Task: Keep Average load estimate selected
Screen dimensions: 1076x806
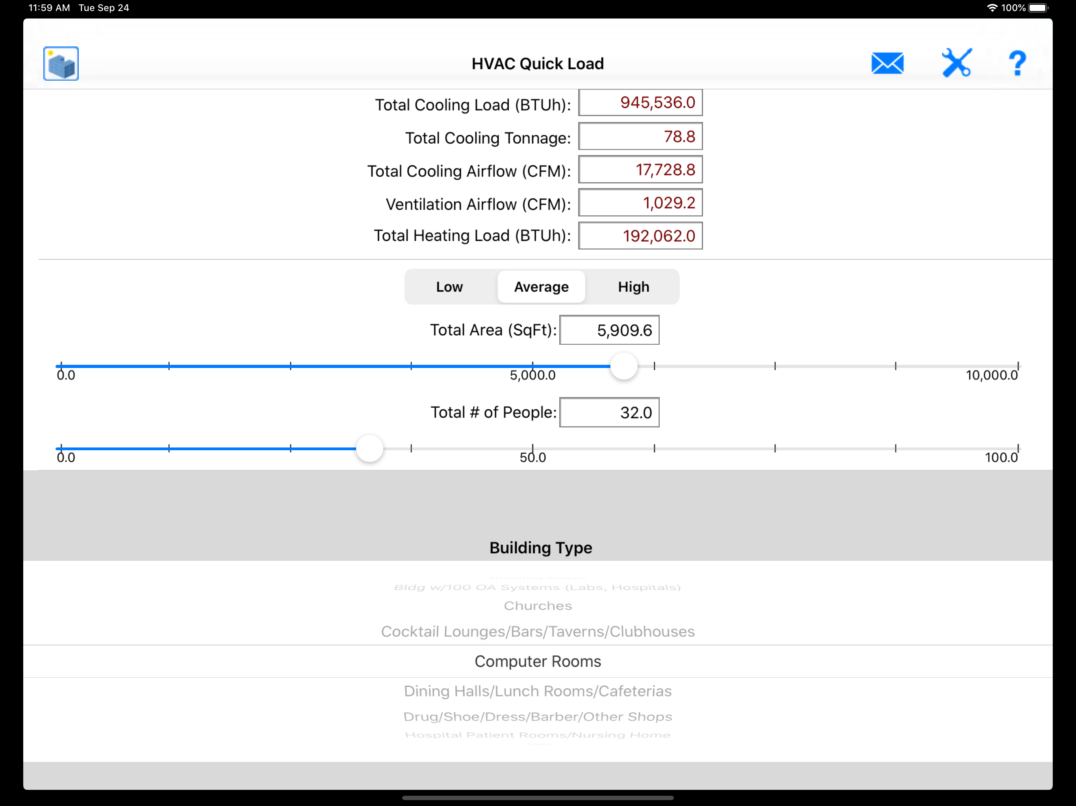Action: pos(541,287)
